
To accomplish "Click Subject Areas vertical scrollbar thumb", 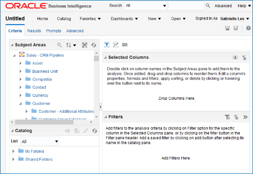I will pyautogui.click(x=96, y=58).
